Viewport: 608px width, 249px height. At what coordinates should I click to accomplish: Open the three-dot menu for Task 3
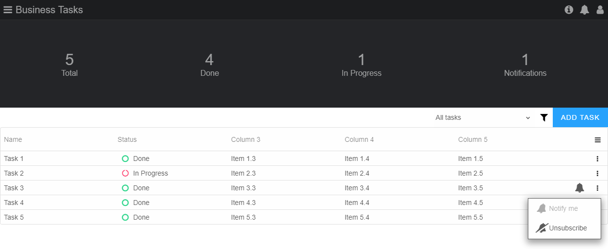pos(597,188)
